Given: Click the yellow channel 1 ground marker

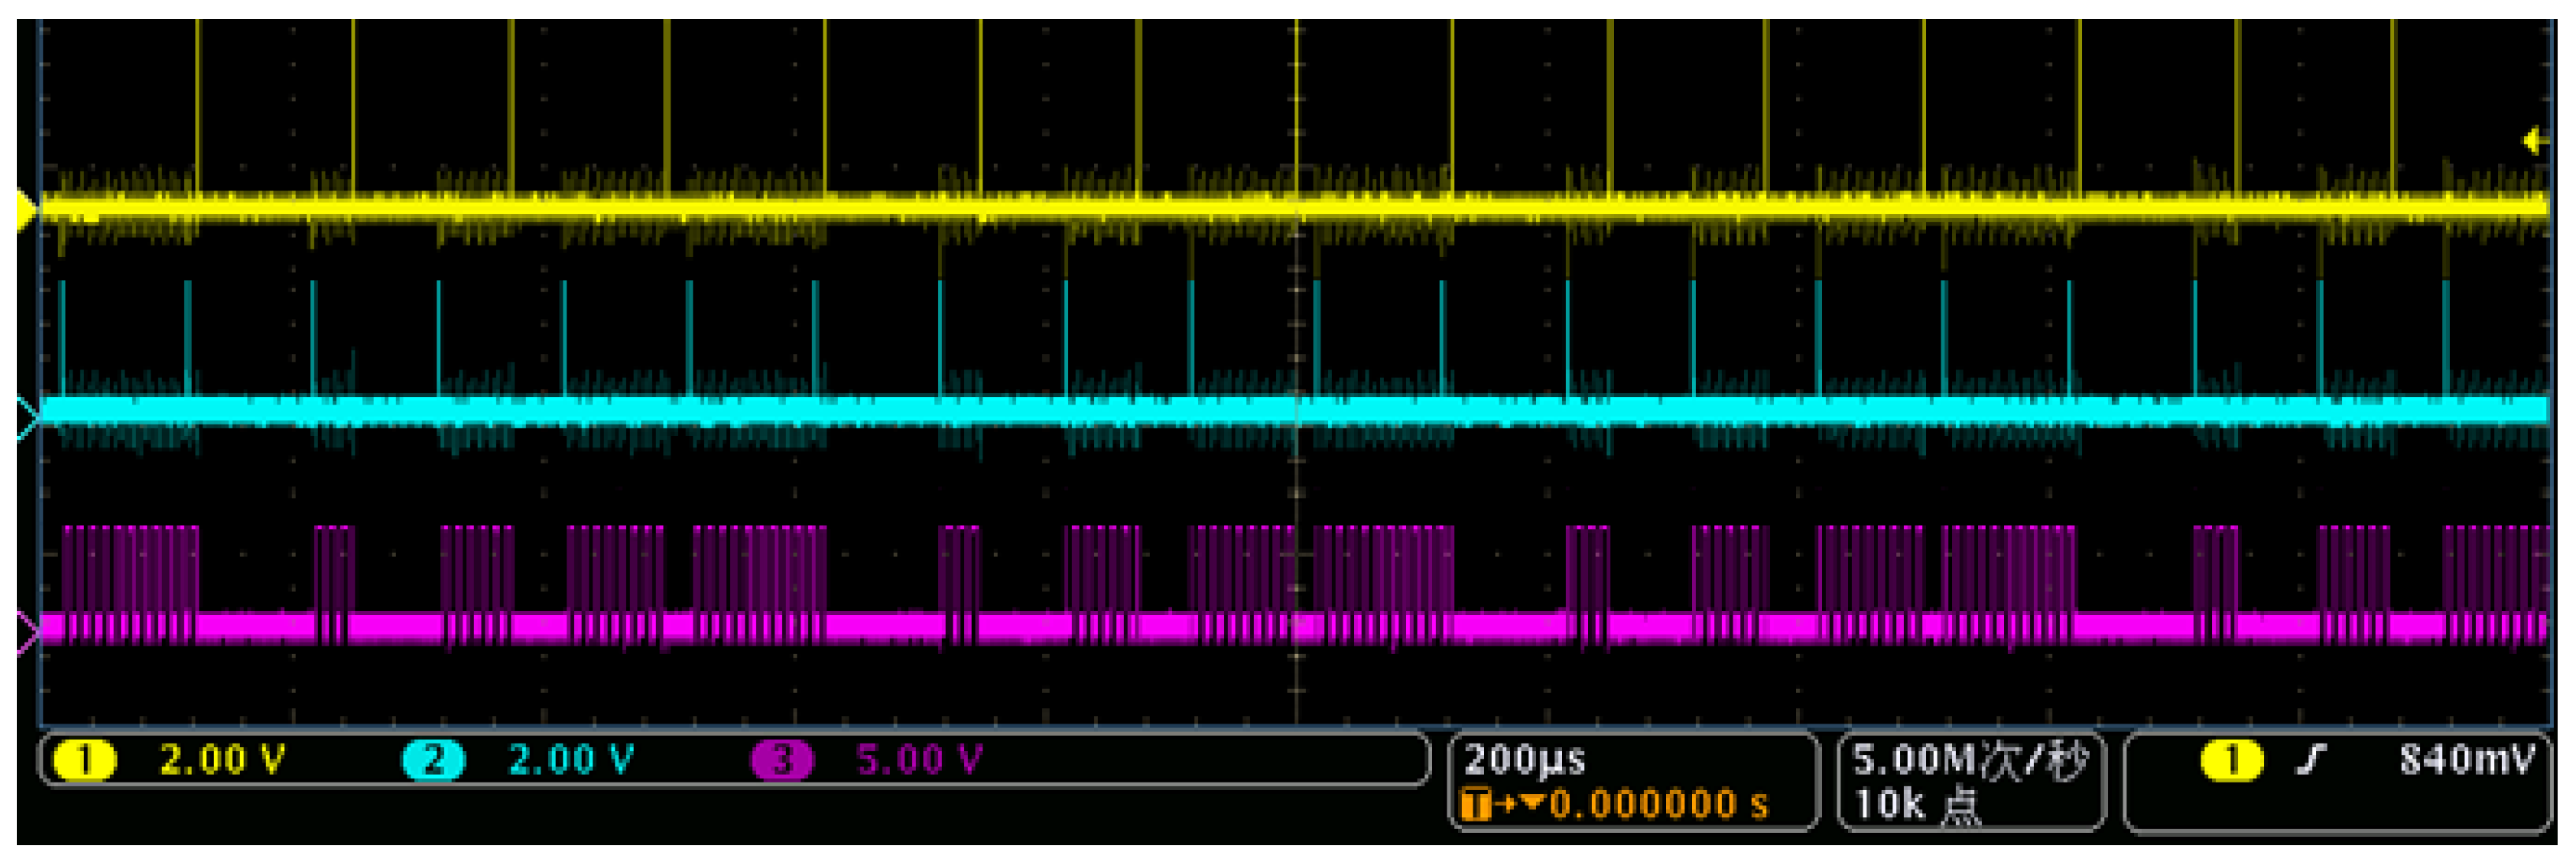Looking at the screenshot, I should pos(27,209).
